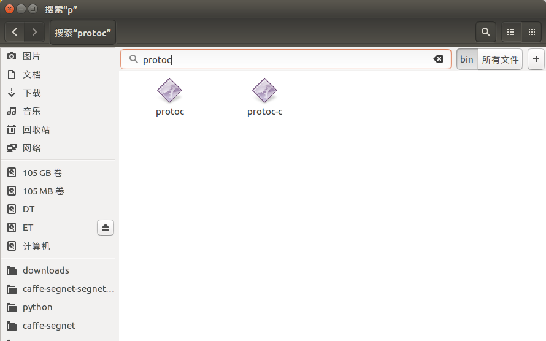This screenshot has height=341, width=546.
Task: Click the folder icon beside python
Action: coord(12,308)
